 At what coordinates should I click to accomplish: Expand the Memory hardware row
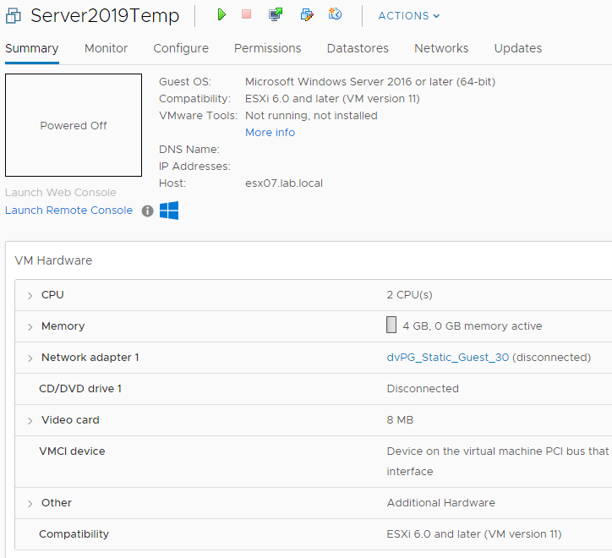coord(30,327)
